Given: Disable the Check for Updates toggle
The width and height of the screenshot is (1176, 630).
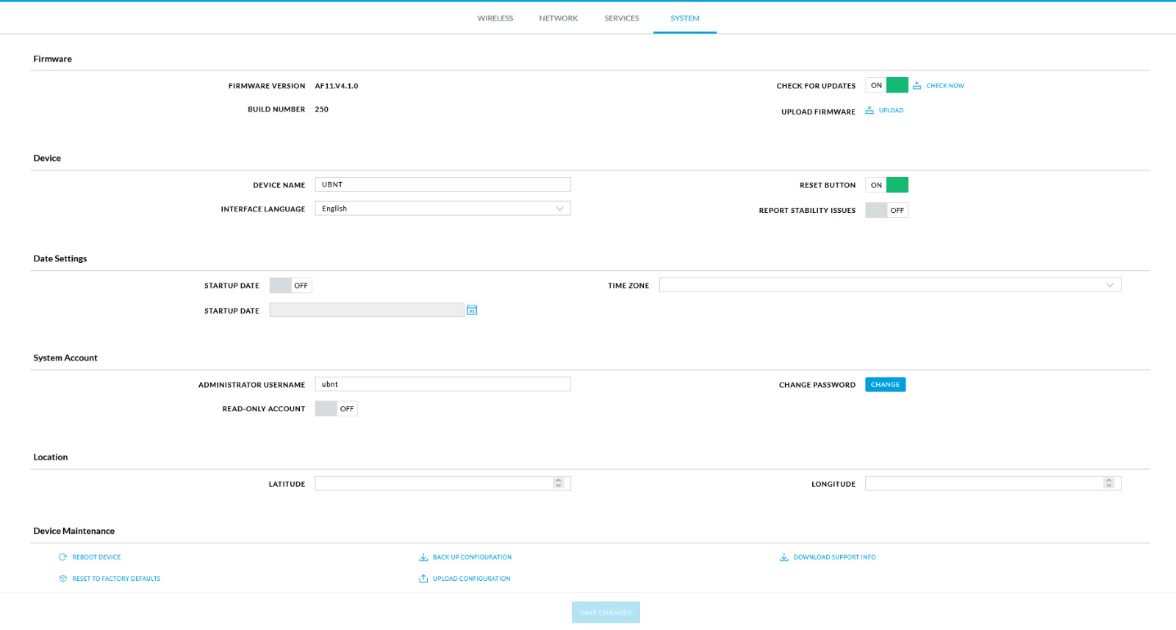Looking at the screenshot, I should tap(886, 85).
